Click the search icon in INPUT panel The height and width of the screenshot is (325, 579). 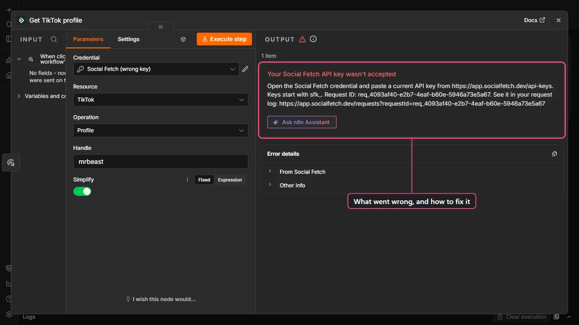pos(54,39)
